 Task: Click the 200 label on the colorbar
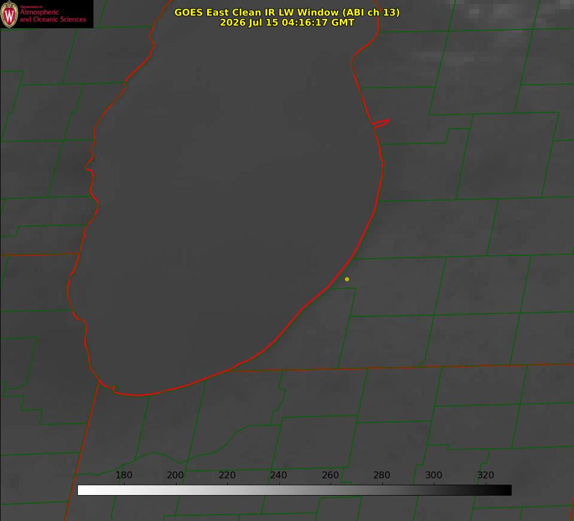pos(175,475)
